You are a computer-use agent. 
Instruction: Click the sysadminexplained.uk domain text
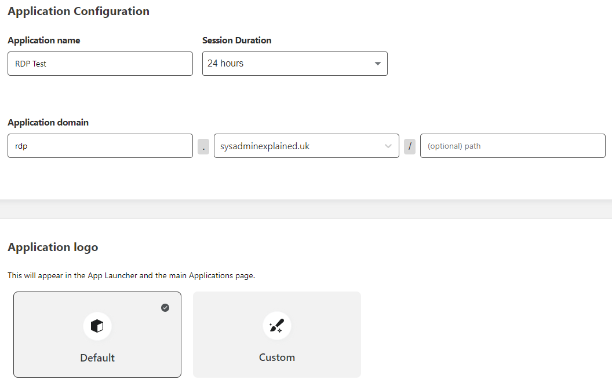(265, 146)
